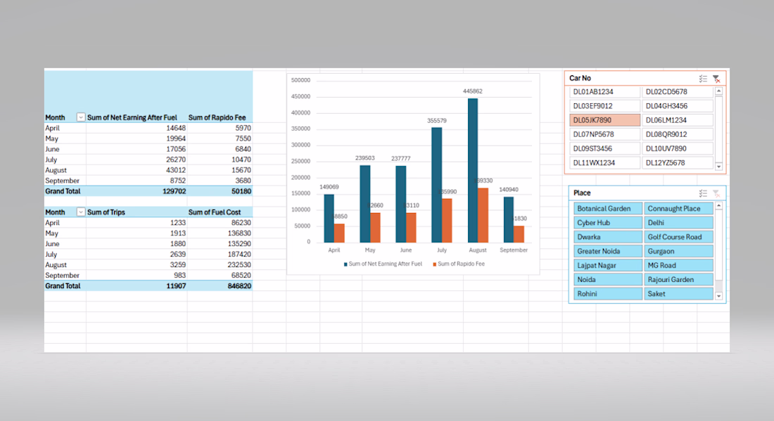Click the blue Net Earning legend swatch
The width and height of the screenshot is (774, 421).
coord(345,264)
